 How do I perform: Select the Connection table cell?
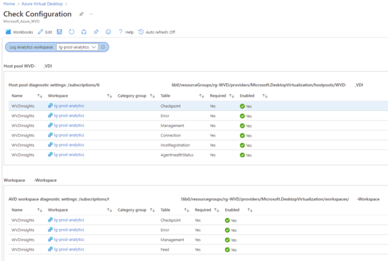171,135
